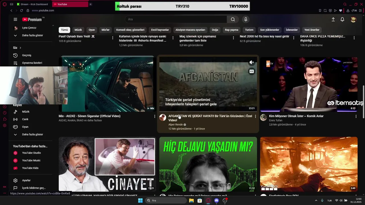Unmute the Afganistan video preview
The width and height of the screenshot is (365, 205).
tap(252, 62)
